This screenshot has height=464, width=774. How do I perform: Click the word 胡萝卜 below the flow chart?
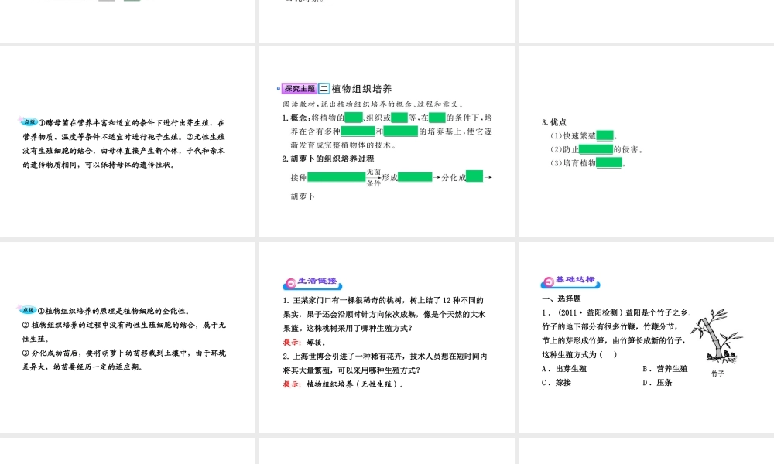click(x=303, y=196)
